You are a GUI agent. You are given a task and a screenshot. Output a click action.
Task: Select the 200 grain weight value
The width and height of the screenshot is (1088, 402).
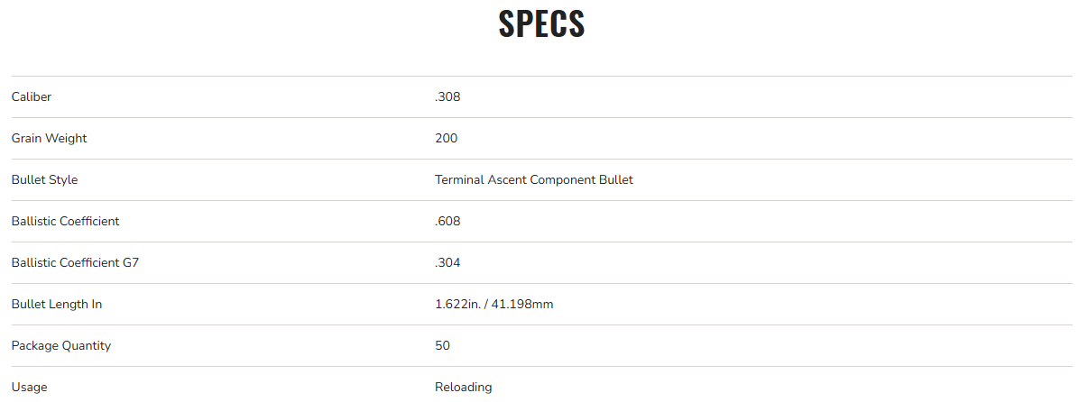click(446, 138)
